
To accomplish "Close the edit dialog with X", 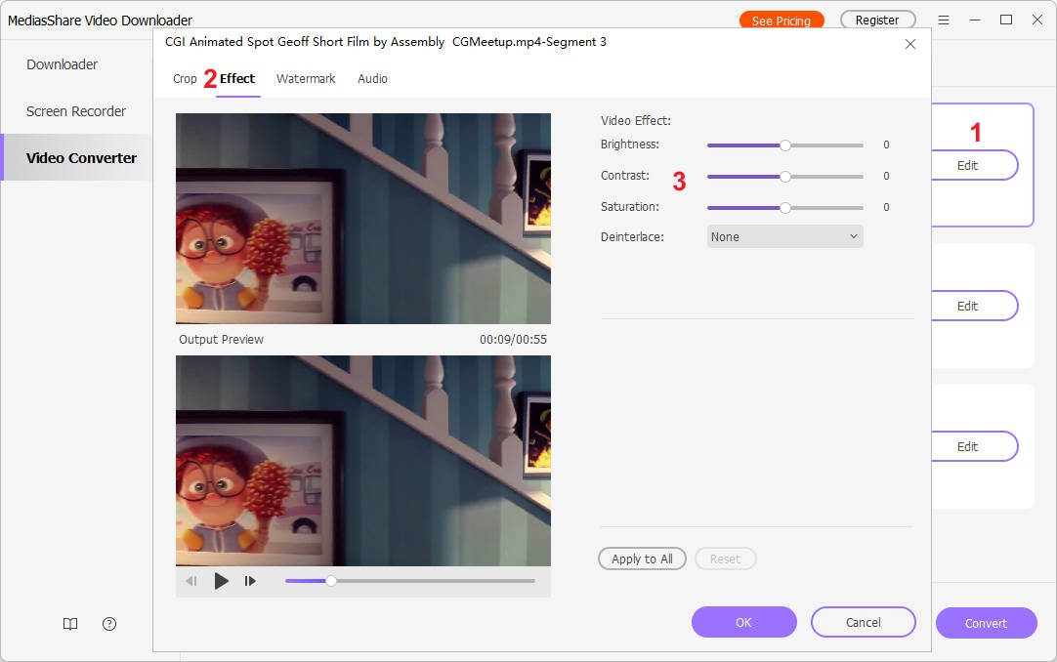I will (910, 44).
